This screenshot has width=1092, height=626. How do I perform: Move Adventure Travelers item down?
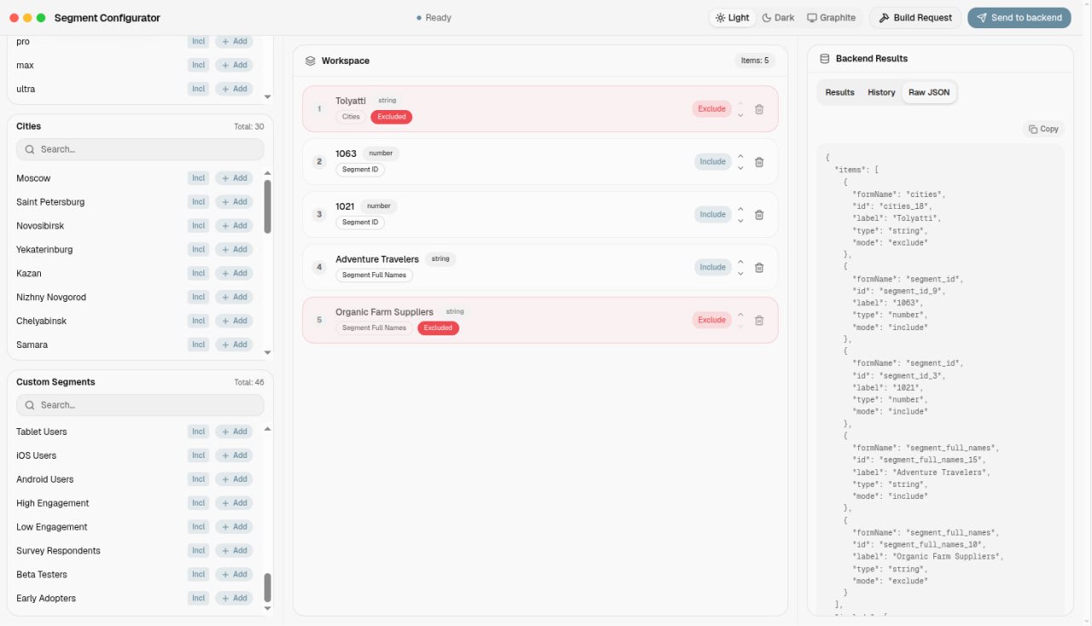tap(741, 274)
